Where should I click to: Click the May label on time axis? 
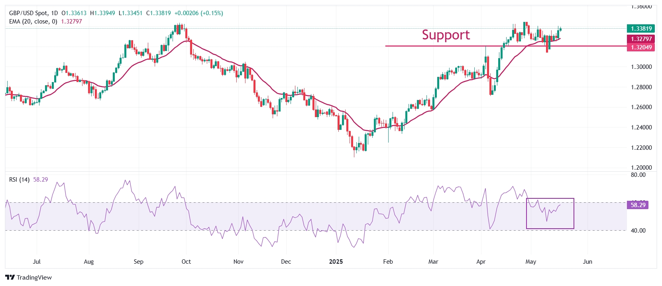(x=530, y=262)
